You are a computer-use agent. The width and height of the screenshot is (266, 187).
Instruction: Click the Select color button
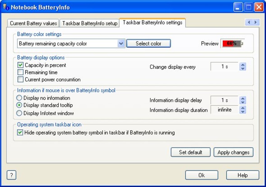coord(148,43)
